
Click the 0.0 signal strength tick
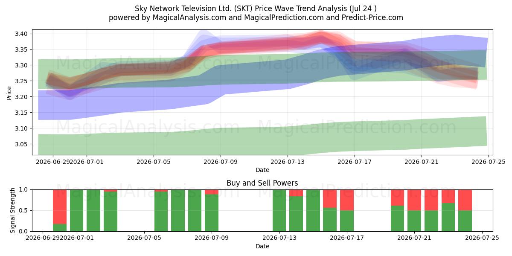[24, 231]
